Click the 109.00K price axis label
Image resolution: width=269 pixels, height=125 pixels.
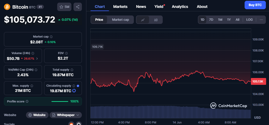(x=258, y=39)
